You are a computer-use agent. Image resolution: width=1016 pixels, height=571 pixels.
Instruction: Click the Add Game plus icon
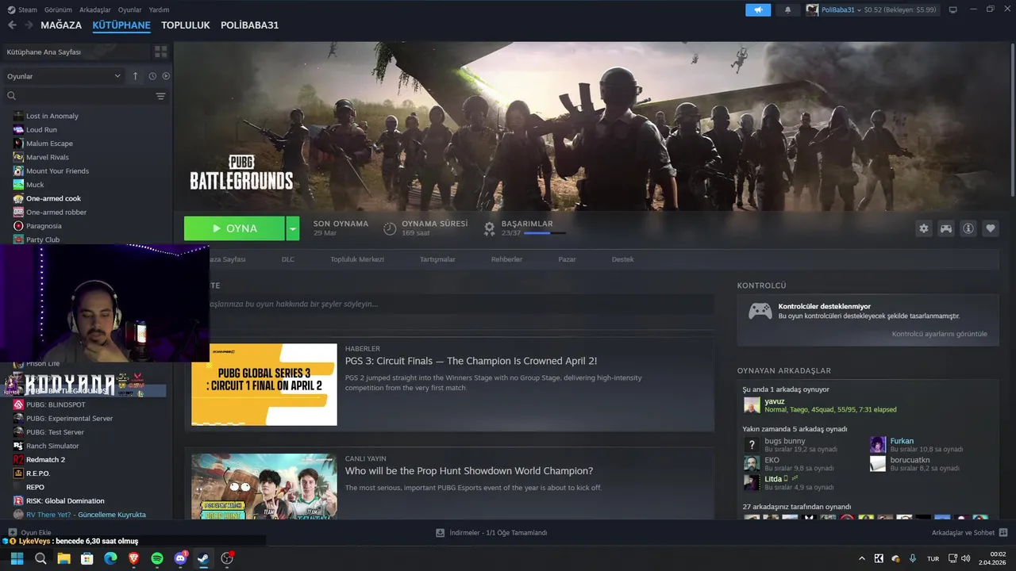tap(13, 533)
